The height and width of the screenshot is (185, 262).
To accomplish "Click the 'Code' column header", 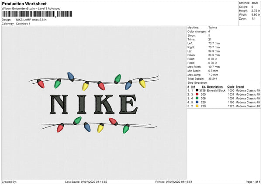I will pos(231,87).
